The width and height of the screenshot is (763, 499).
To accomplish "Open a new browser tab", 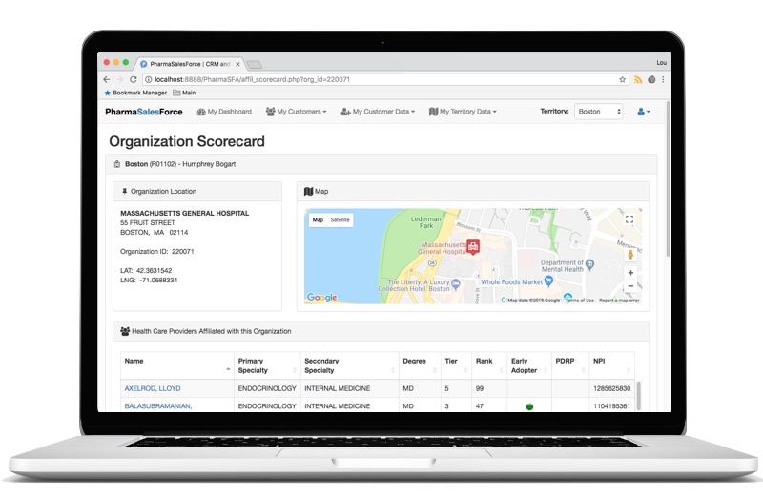I will point(254,64).
